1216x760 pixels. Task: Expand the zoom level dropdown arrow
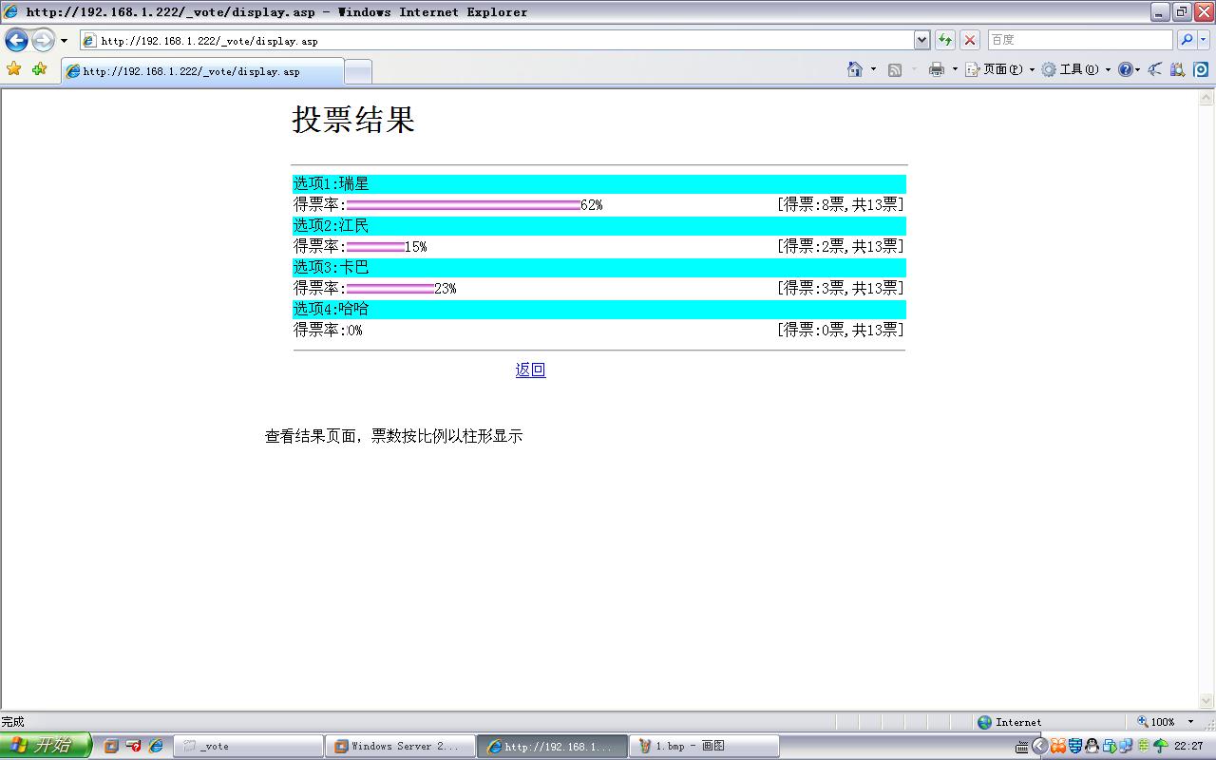(1190, 722)
